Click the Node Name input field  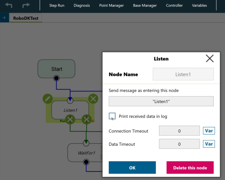click(x=183, y=74)
